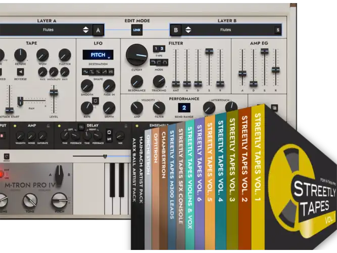The width and height of the screenshot is (337, 253).
Task: Click the ATTACK START fader
Action: click(x=9, y=110)
